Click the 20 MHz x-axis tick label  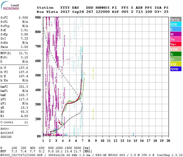pyautogui.click(x=168, y=141)
